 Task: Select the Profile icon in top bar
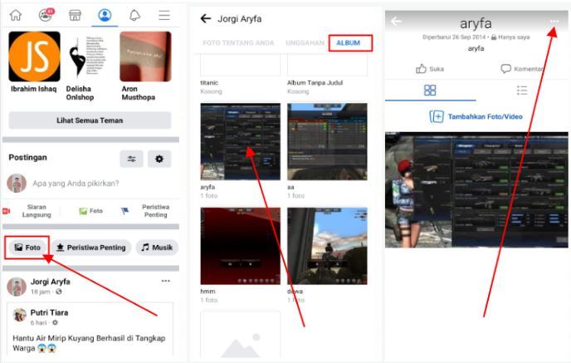[x=105, y=15]
